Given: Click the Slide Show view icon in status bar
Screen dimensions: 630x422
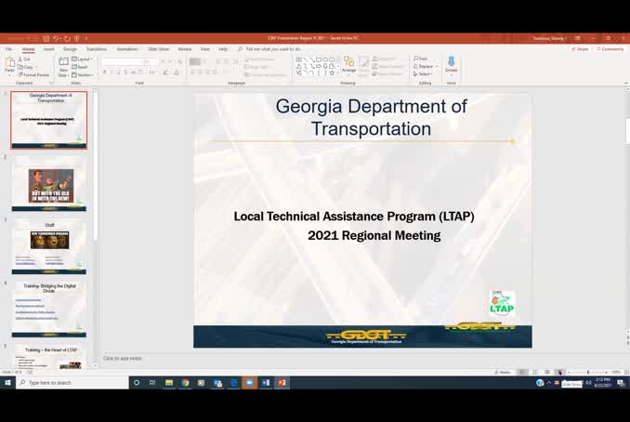Looking at the screenshot, I should (x=559, y=372).
